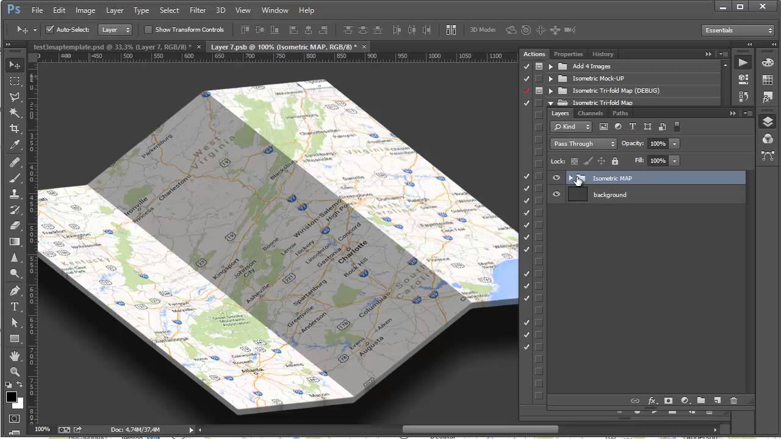This screenshot has width=781, height=439.
Task: Choose the Horizontal Type tool
Action: pyautogui.click(x=15, y=307)
